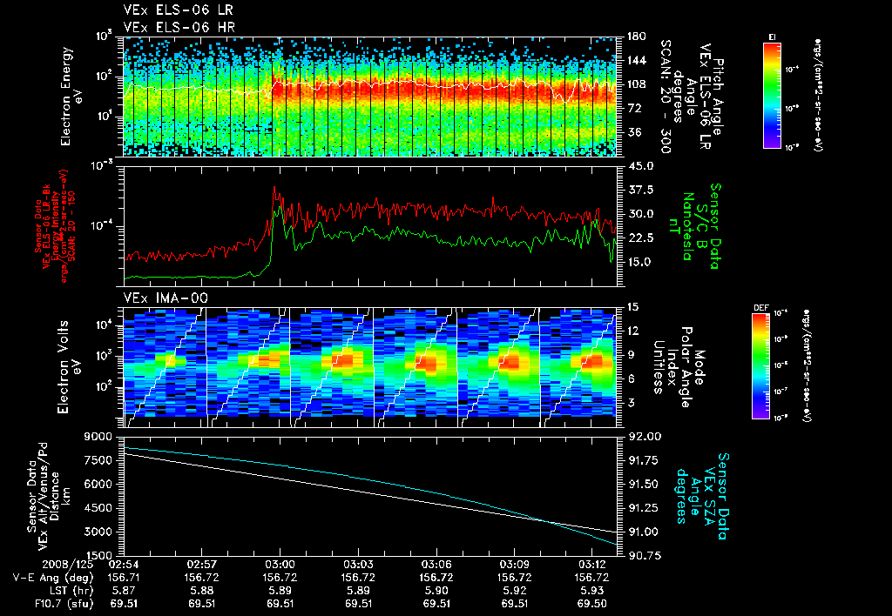Select the 'VEx ELS-06 LR' title text
The width and height of the screenshot is (892, 616).
178,10
